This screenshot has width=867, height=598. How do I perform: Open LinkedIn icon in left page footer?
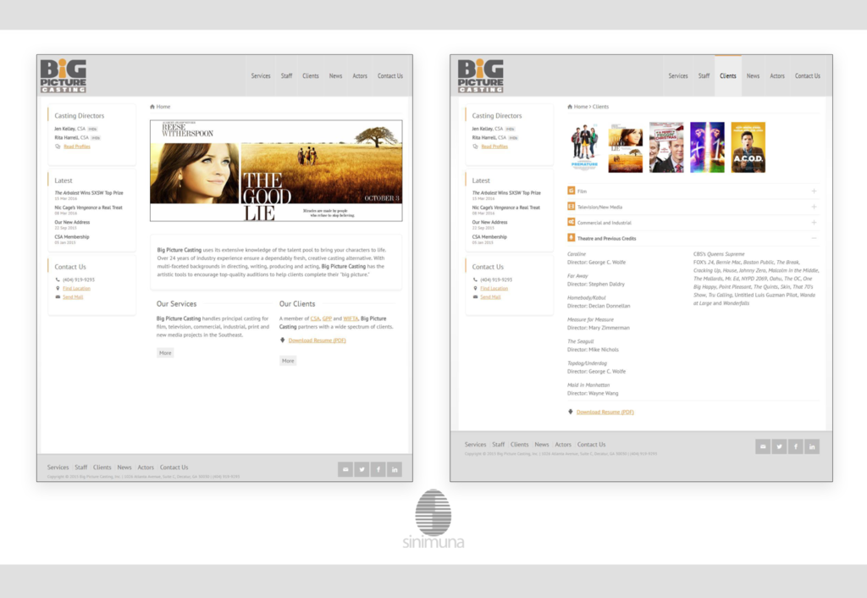click(x=395, y=469)
